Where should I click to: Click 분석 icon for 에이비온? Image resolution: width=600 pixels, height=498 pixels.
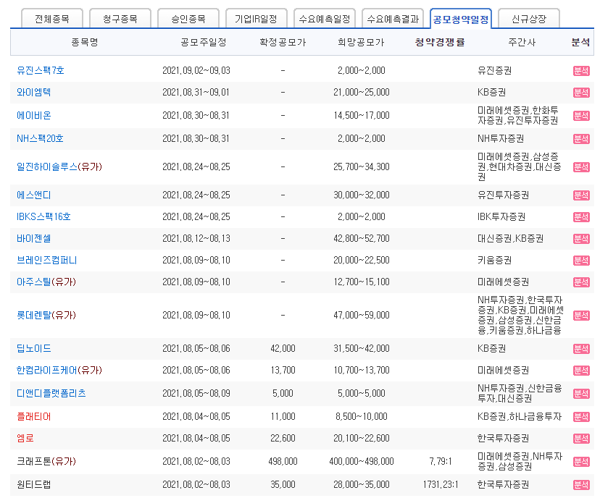click(581, 116)
